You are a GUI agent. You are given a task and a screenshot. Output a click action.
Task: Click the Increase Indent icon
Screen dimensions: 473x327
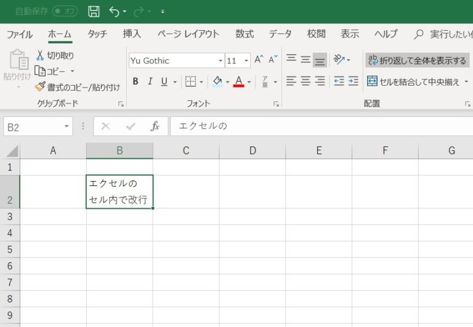pos(353,81)
